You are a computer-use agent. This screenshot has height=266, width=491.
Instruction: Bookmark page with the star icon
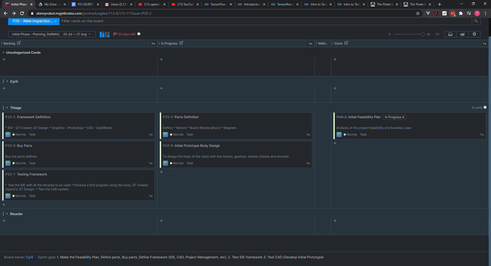(418, 13)
